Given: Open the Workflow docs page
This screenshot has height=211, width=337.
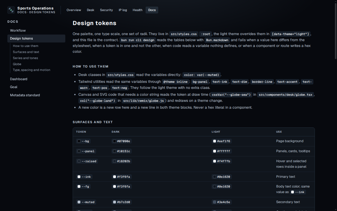Looking at the screenshot, I should click(x=36, y=31).
